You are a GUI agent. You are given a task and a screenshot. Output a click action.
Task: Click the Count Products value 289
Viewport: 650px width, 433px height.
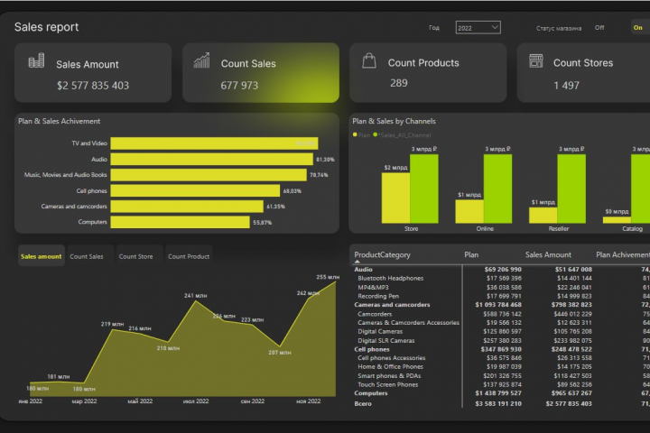(399, 83)
